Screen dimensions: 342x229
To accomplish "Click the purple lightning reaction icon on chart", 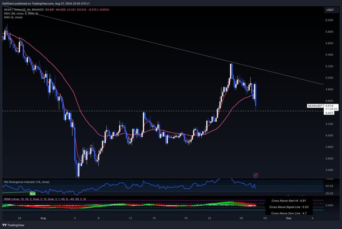I will coord(256,175).
